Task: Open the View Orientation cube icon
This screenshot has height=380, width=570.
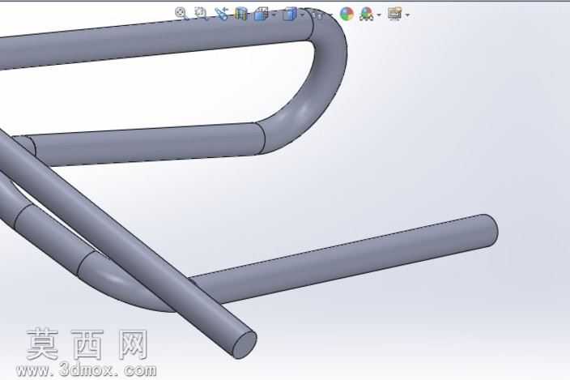Action: click(262, 14)
